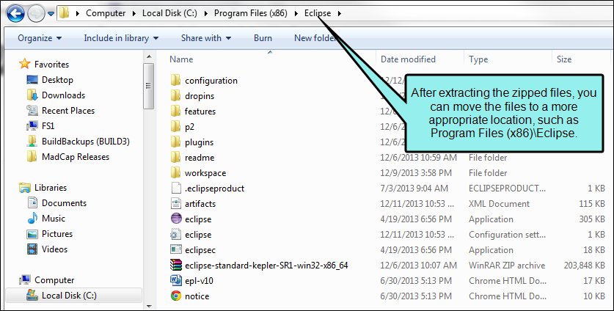Viewport: 614px width, 311px height.
Task: Click the Libraries icon in navigation pane
Action: pyautogui.click(x=25, y=188)
